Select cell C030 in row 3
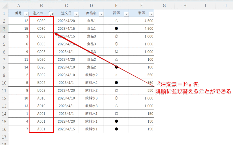233x145 pixels. (x=41, y=29)
